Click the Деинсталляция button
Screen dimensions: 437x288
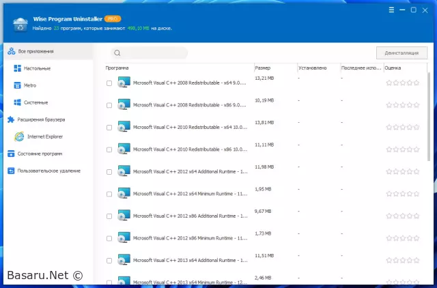point(401,53)
